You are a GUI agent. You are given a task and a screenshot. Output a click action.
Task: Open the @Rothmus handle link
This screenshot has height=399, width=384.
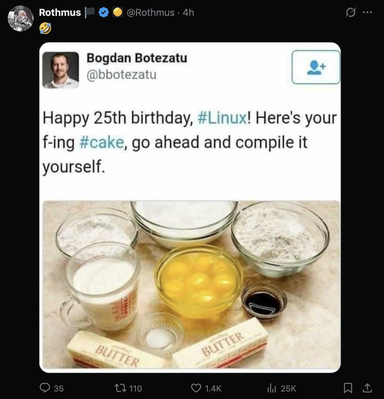click(x=151, y=13)
